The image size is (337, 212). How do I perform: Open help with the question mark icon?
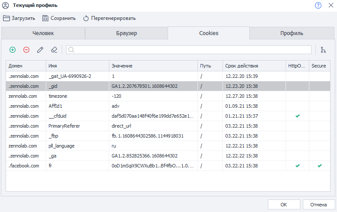point(318,5)
